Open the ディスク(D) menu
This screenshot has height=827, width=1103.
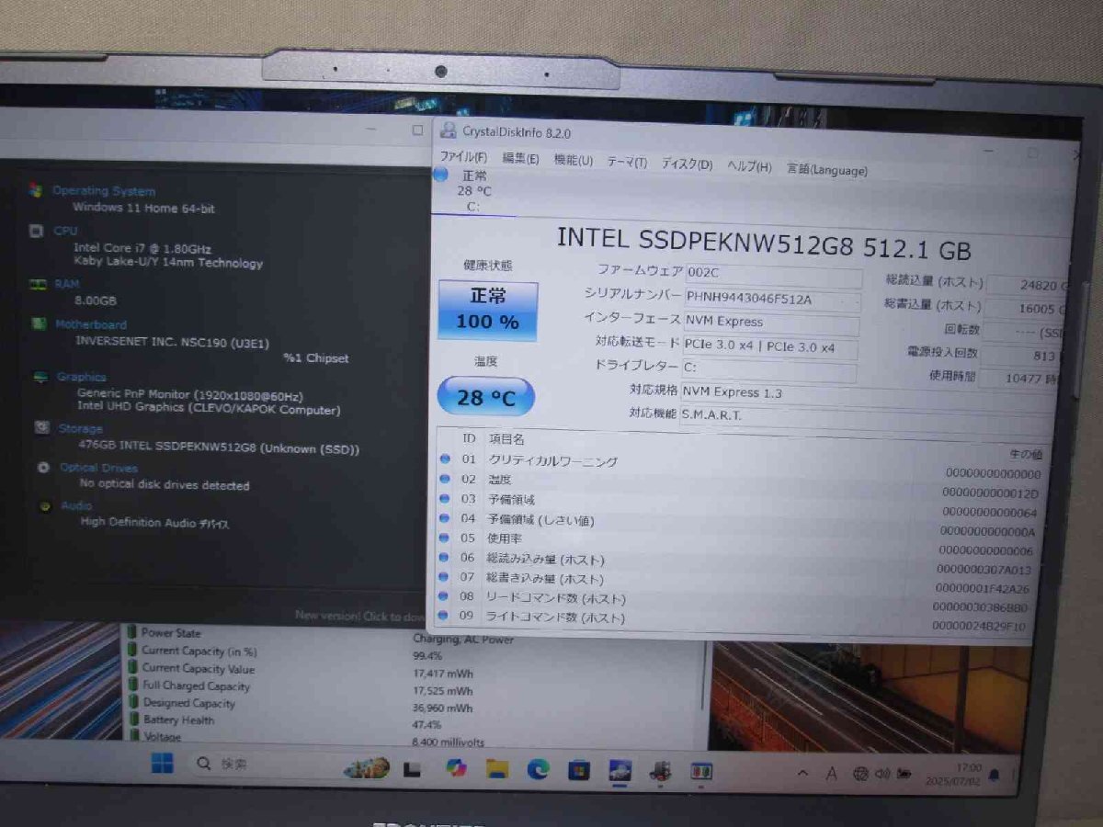(687, 164)
